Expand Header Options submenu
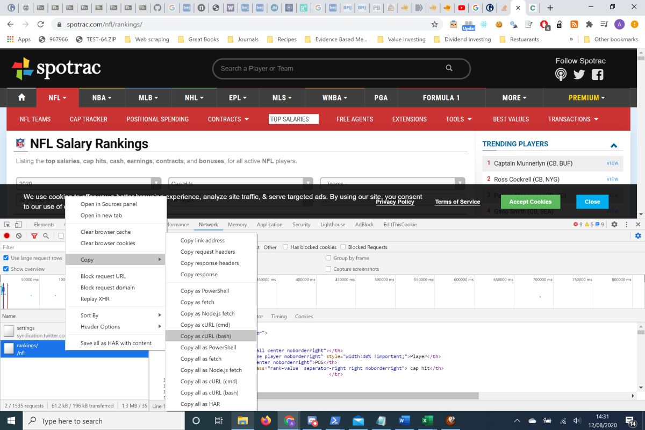This screenshot has height=430, width=645. [x=115, y=326]
